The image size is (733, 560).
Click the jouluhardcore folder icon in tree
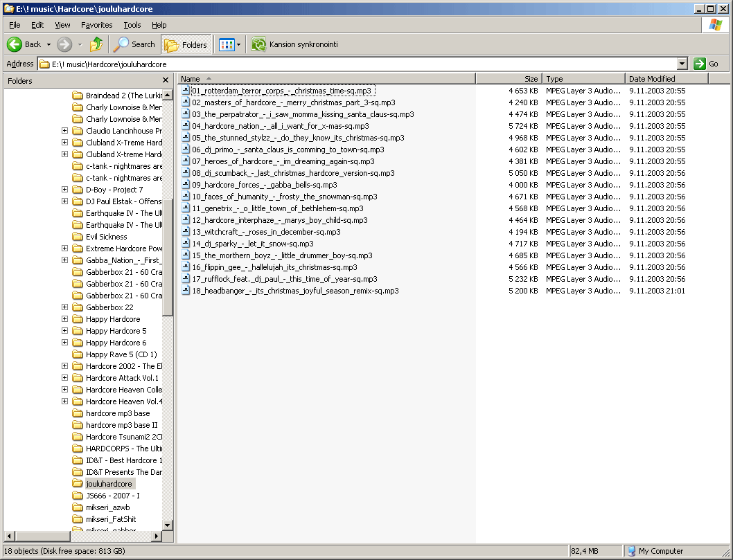[78, 484]
